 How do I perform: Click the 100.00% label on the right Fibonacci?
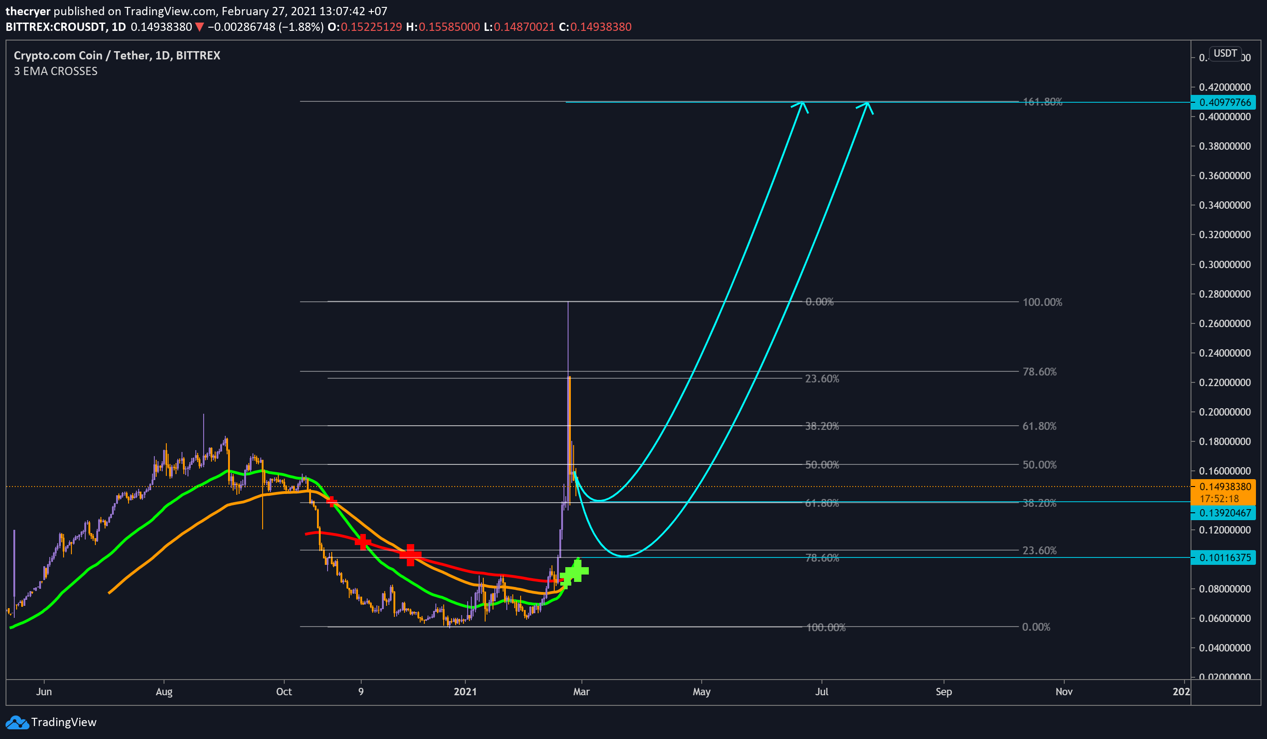coord(1042,302)
